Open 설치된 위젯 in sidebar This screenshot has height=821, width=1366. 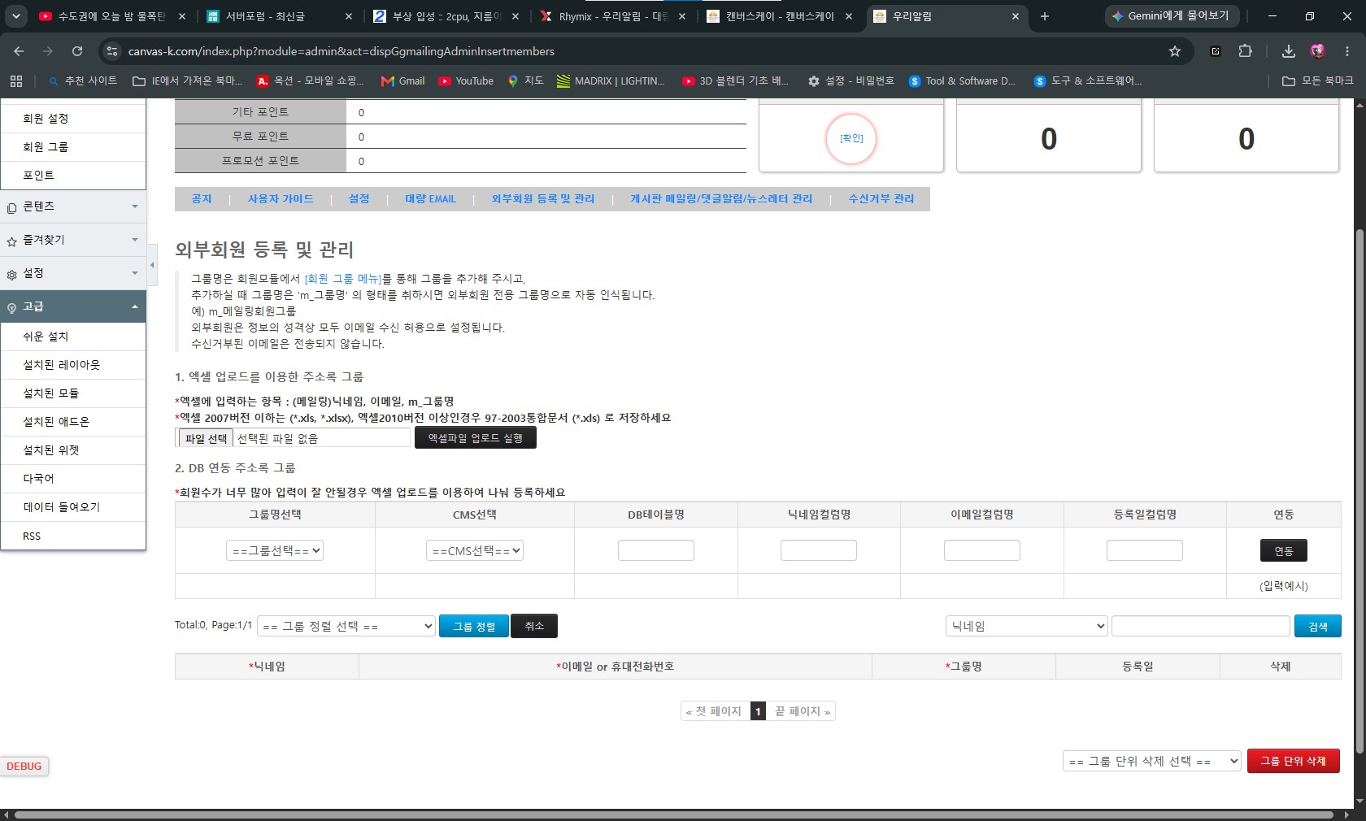click(73, 450)
